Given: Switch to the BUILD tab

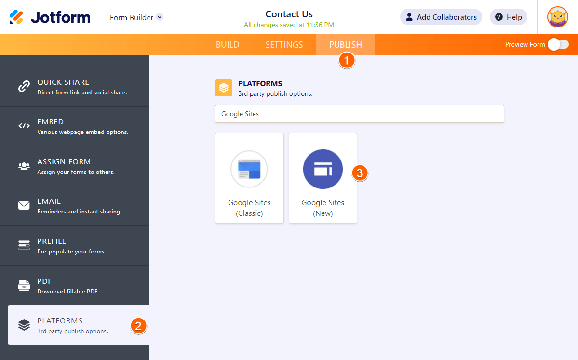Looking at the screenshot, I should pos(228,45).
